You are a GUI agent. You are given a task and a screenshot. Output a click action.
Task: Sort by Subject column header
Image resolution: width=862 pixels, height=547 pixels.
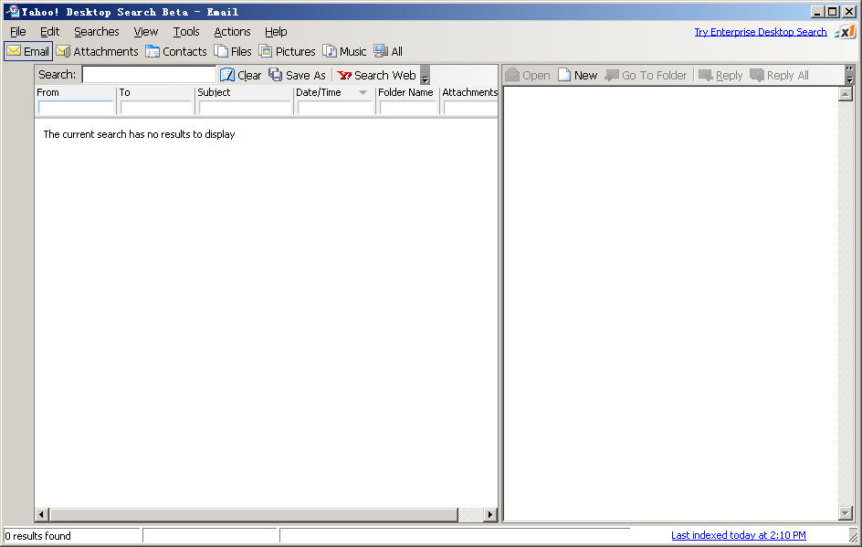tap(214, 92)
